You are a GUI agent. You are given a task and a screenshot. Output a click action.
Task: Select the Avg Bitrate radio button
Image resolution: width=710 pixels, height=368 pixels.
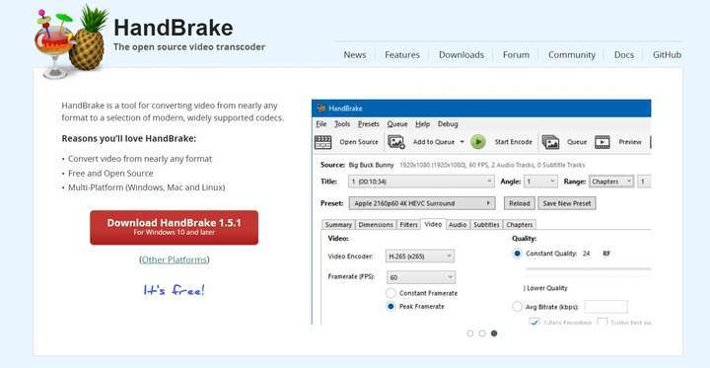517,307
